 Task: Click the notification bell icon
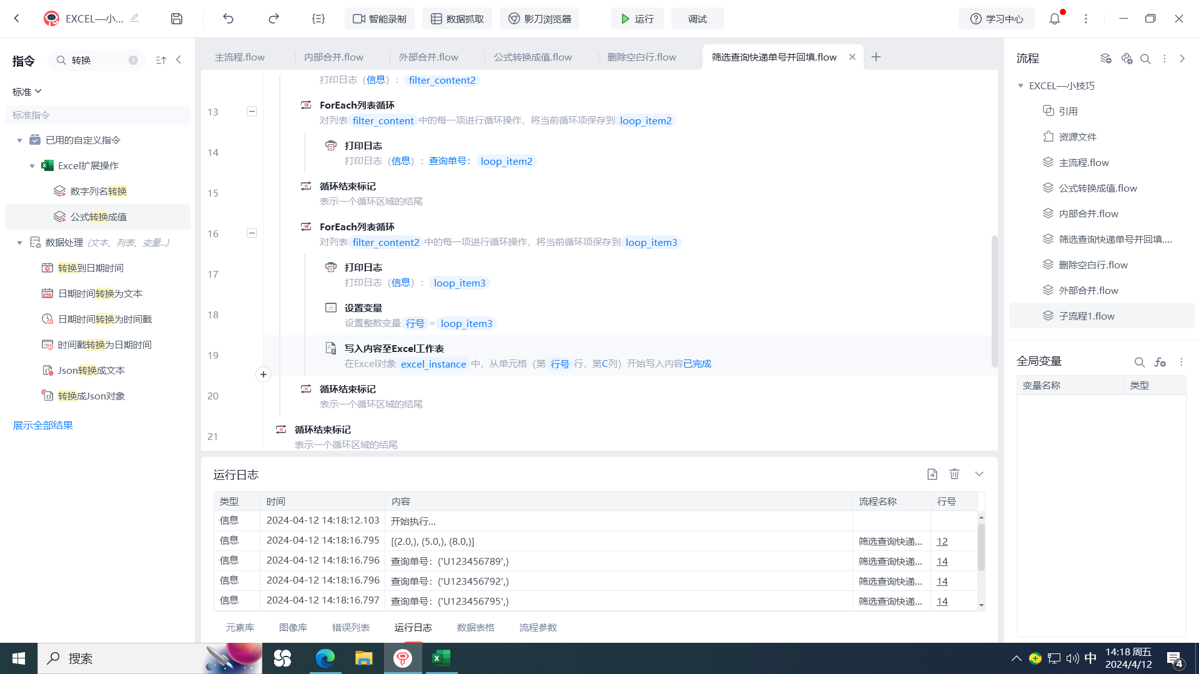pyautogui.click(x=1055, y=19)
